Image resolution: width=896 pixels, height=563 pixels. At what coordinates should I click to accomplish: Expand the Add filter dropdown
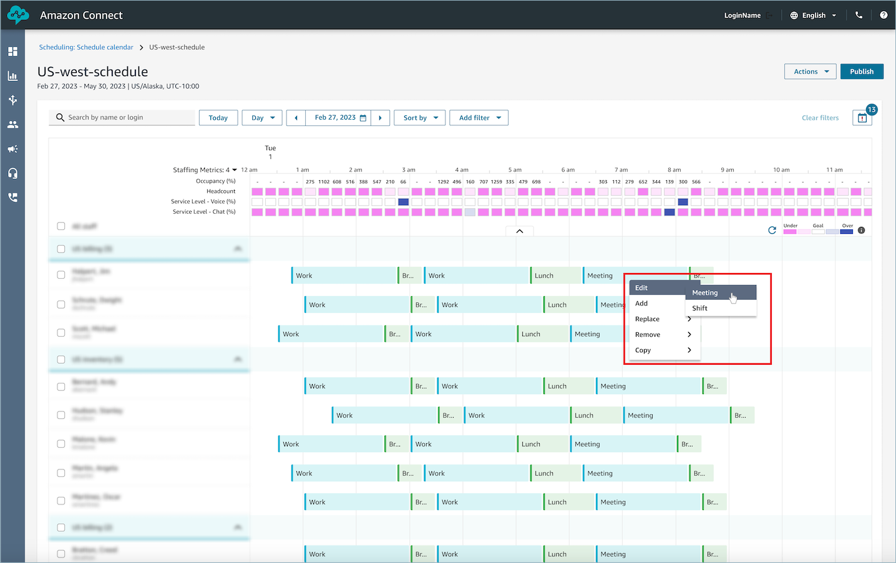[479, 118]
